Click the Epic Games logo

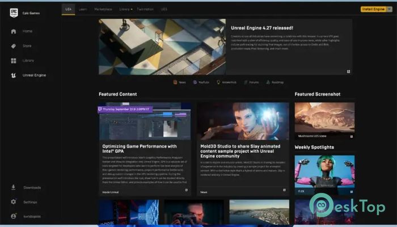tap(14, 12)
